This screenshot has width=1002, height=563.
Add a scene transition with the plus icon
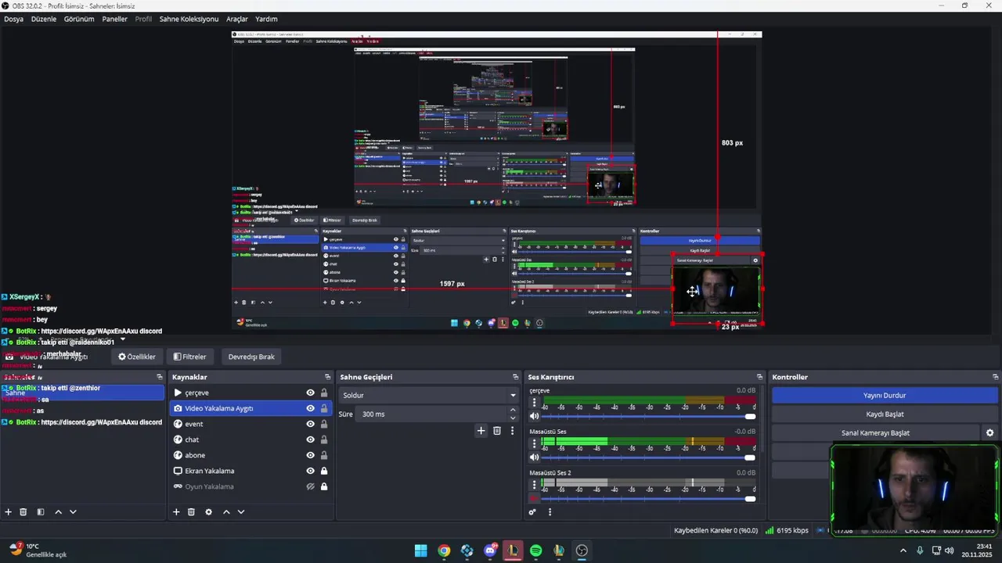pyautogui.click(x=481, y=431)
